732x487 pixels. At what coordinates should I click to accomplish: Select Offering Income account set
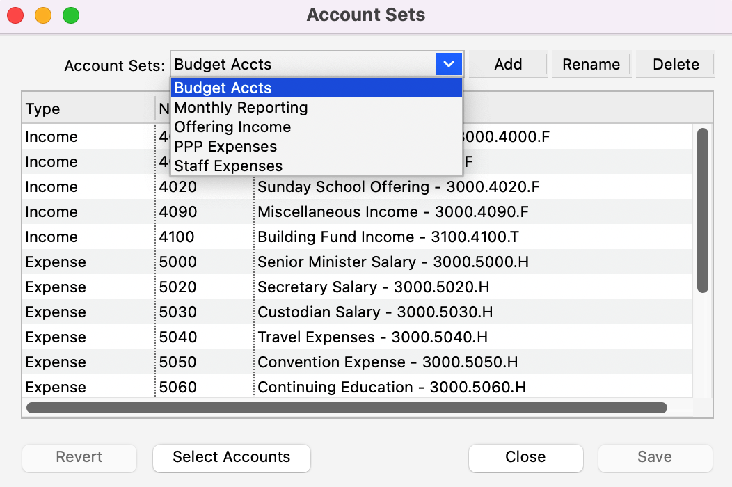click(232, 127)
